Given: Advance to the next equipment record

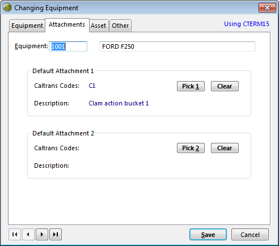Looking at the screenshot, I should tap(42, 235).
